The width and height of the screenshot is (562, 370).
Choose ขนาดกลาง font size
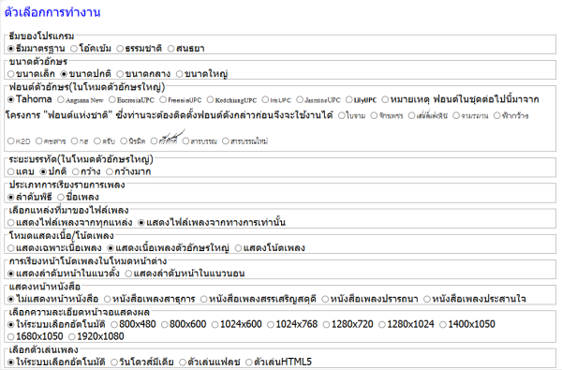pos(120,74)
